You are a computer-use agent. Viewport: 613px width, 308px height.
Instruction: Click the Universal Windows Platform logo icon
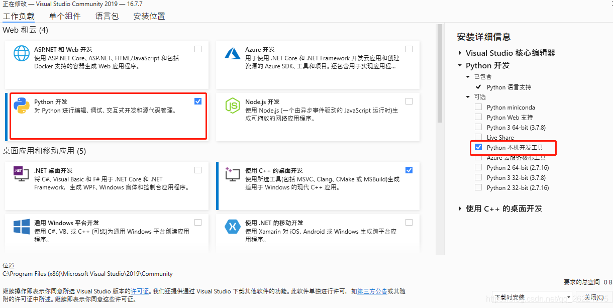[22, 227]
